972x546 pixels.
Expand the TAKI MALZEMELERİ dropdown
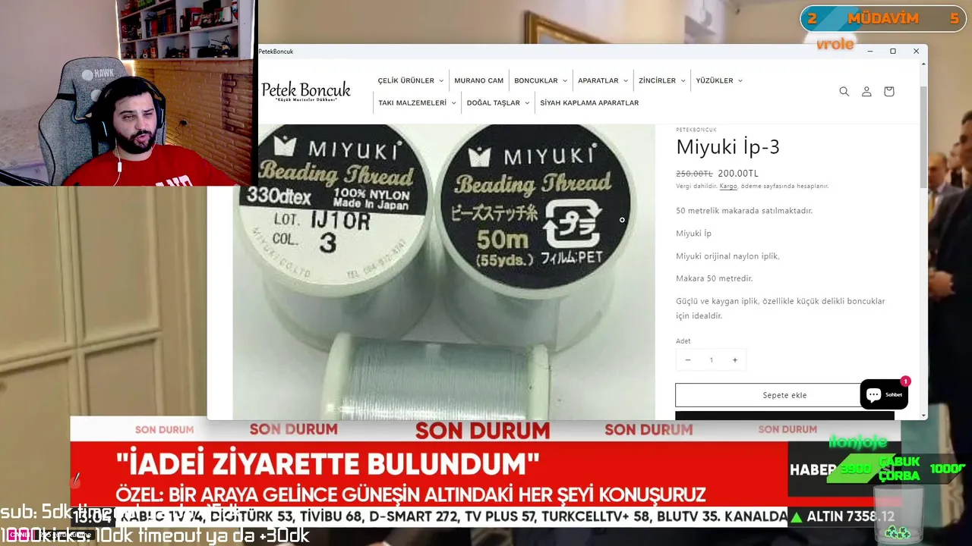click(x=417, y=103)
